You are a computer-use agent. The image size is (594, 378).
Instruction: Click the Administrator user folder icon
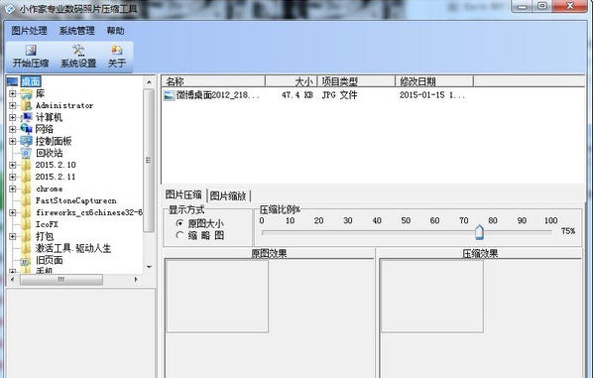click(x=26, y=105)
